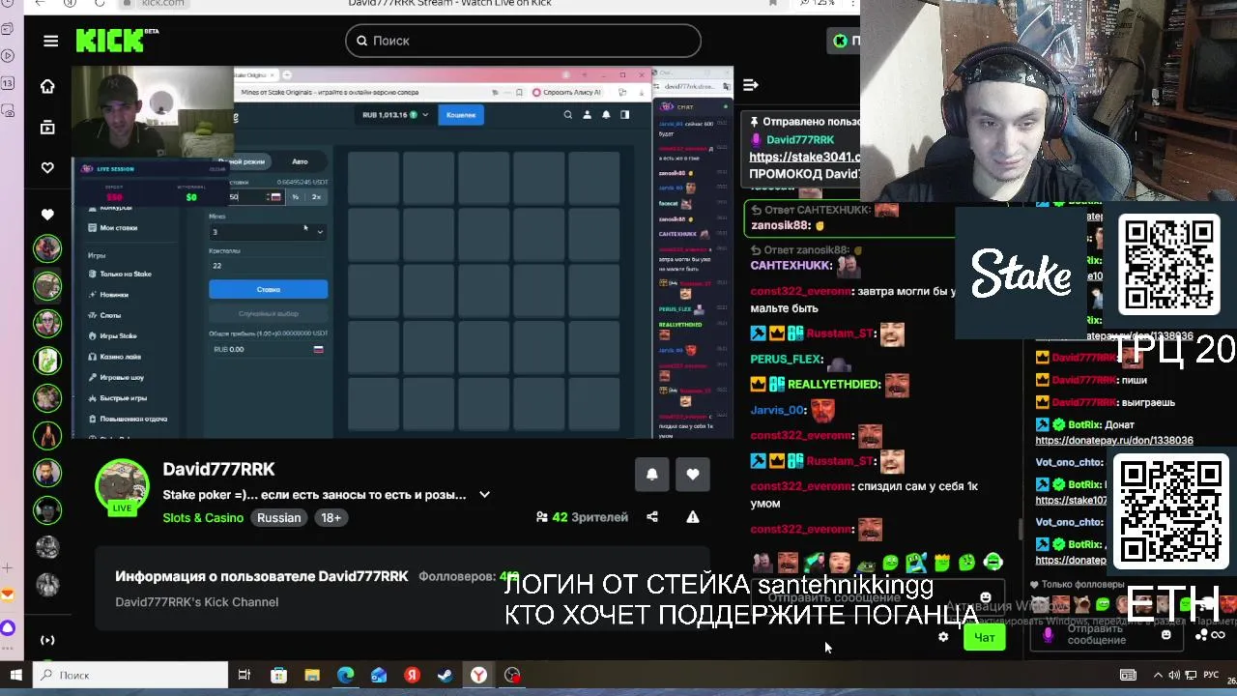Open Task View on the taskbar
The image size is (1237, 696).
[245, 675]
